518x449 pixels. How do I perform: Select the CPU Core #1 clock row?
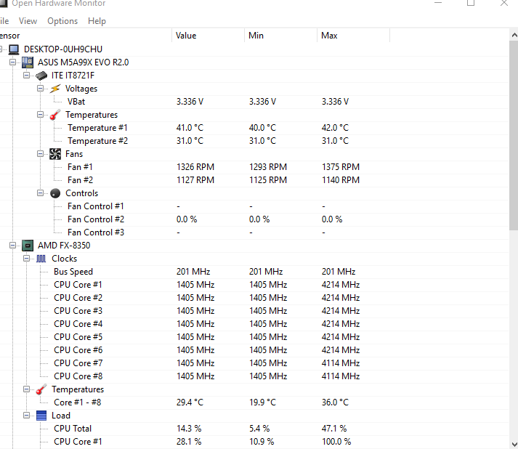(254, 285)
